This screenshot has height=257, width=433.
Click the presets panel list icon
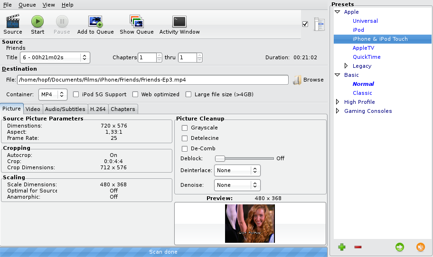(x=319, y=24)
